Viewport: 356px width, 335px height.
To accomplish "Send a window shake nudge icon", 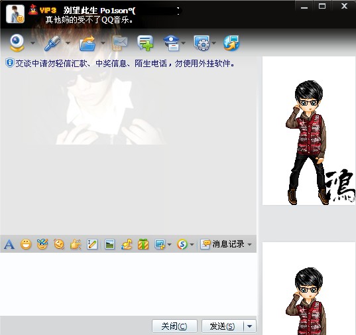I will pos(59,244).
